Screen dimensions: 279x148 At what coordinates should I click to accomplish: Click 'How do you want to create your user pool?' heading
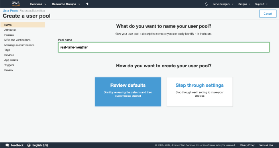pos(164,66)
